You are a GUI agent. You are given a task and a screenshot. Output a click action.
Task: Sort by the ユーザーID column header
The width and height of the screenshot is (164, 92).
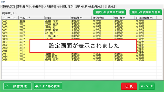[x=10, y=18]
